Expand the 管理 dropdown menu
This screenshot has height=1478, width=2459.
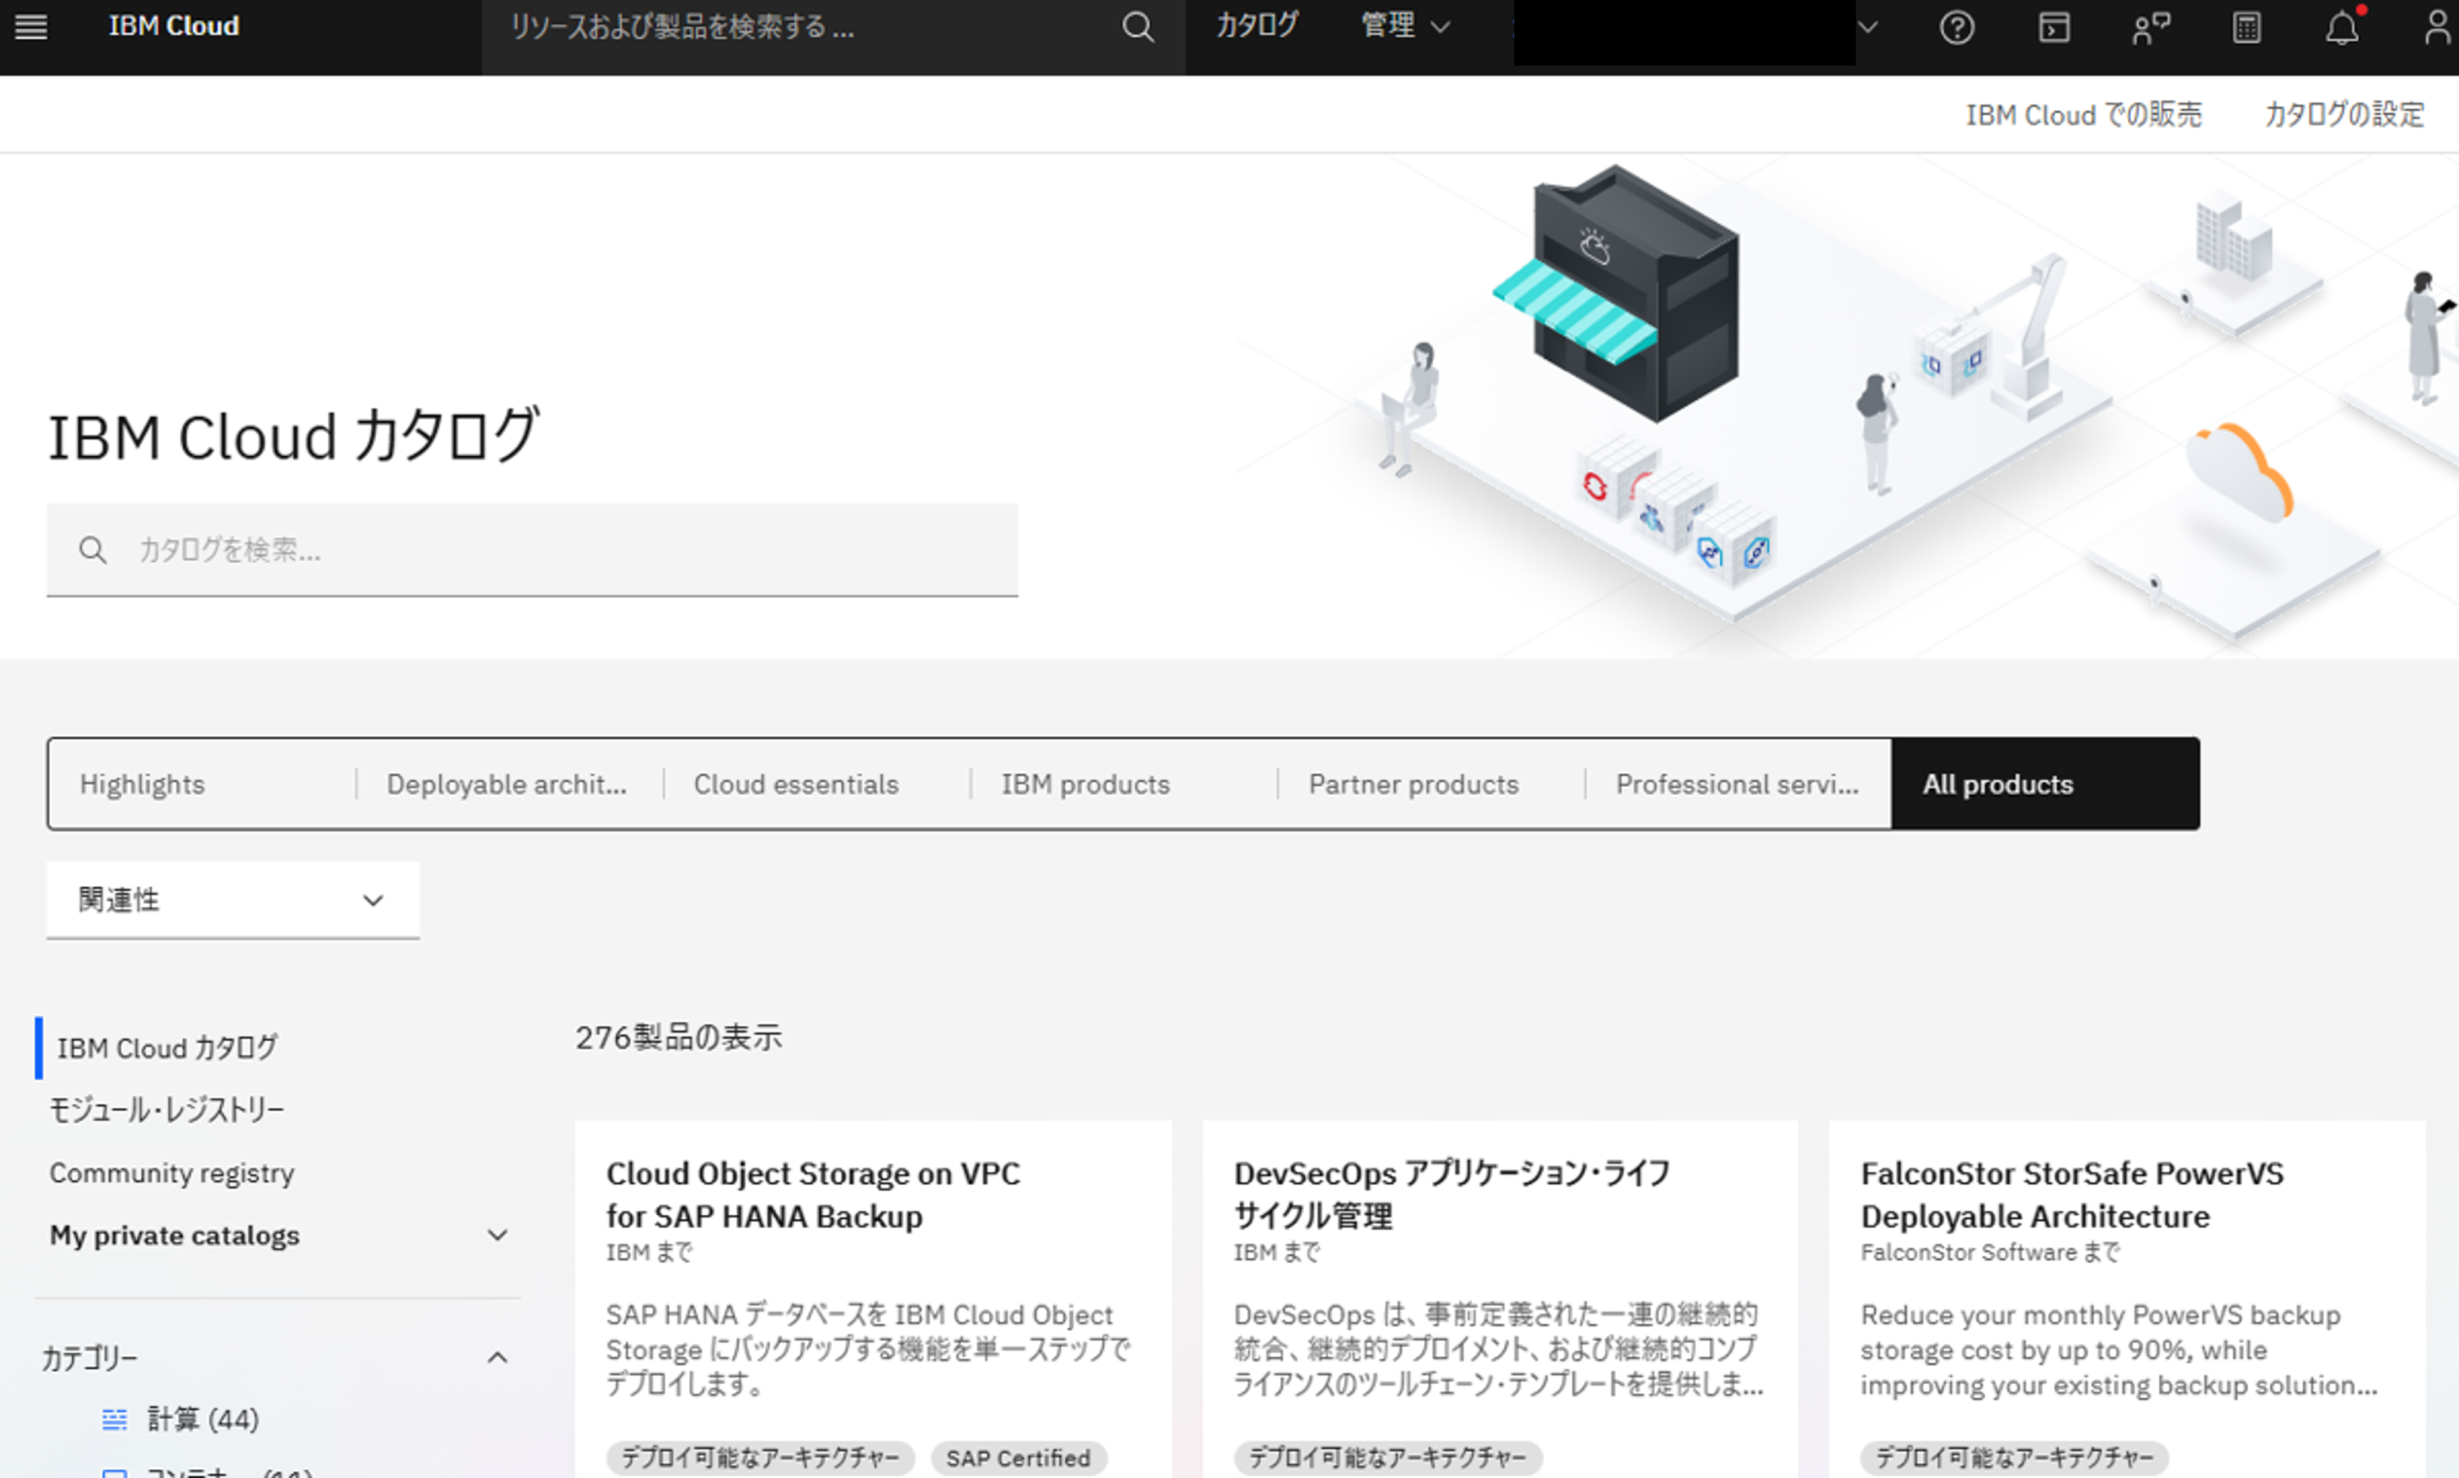[x=1404, y=26]
